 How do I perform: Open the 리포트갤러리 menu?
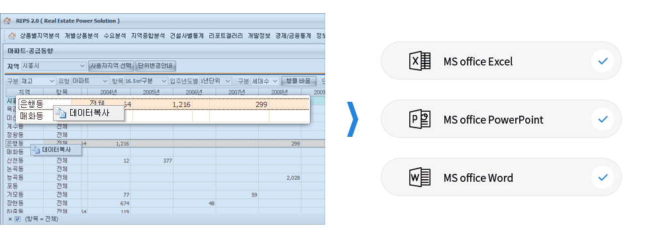click(x=226, y=36)
